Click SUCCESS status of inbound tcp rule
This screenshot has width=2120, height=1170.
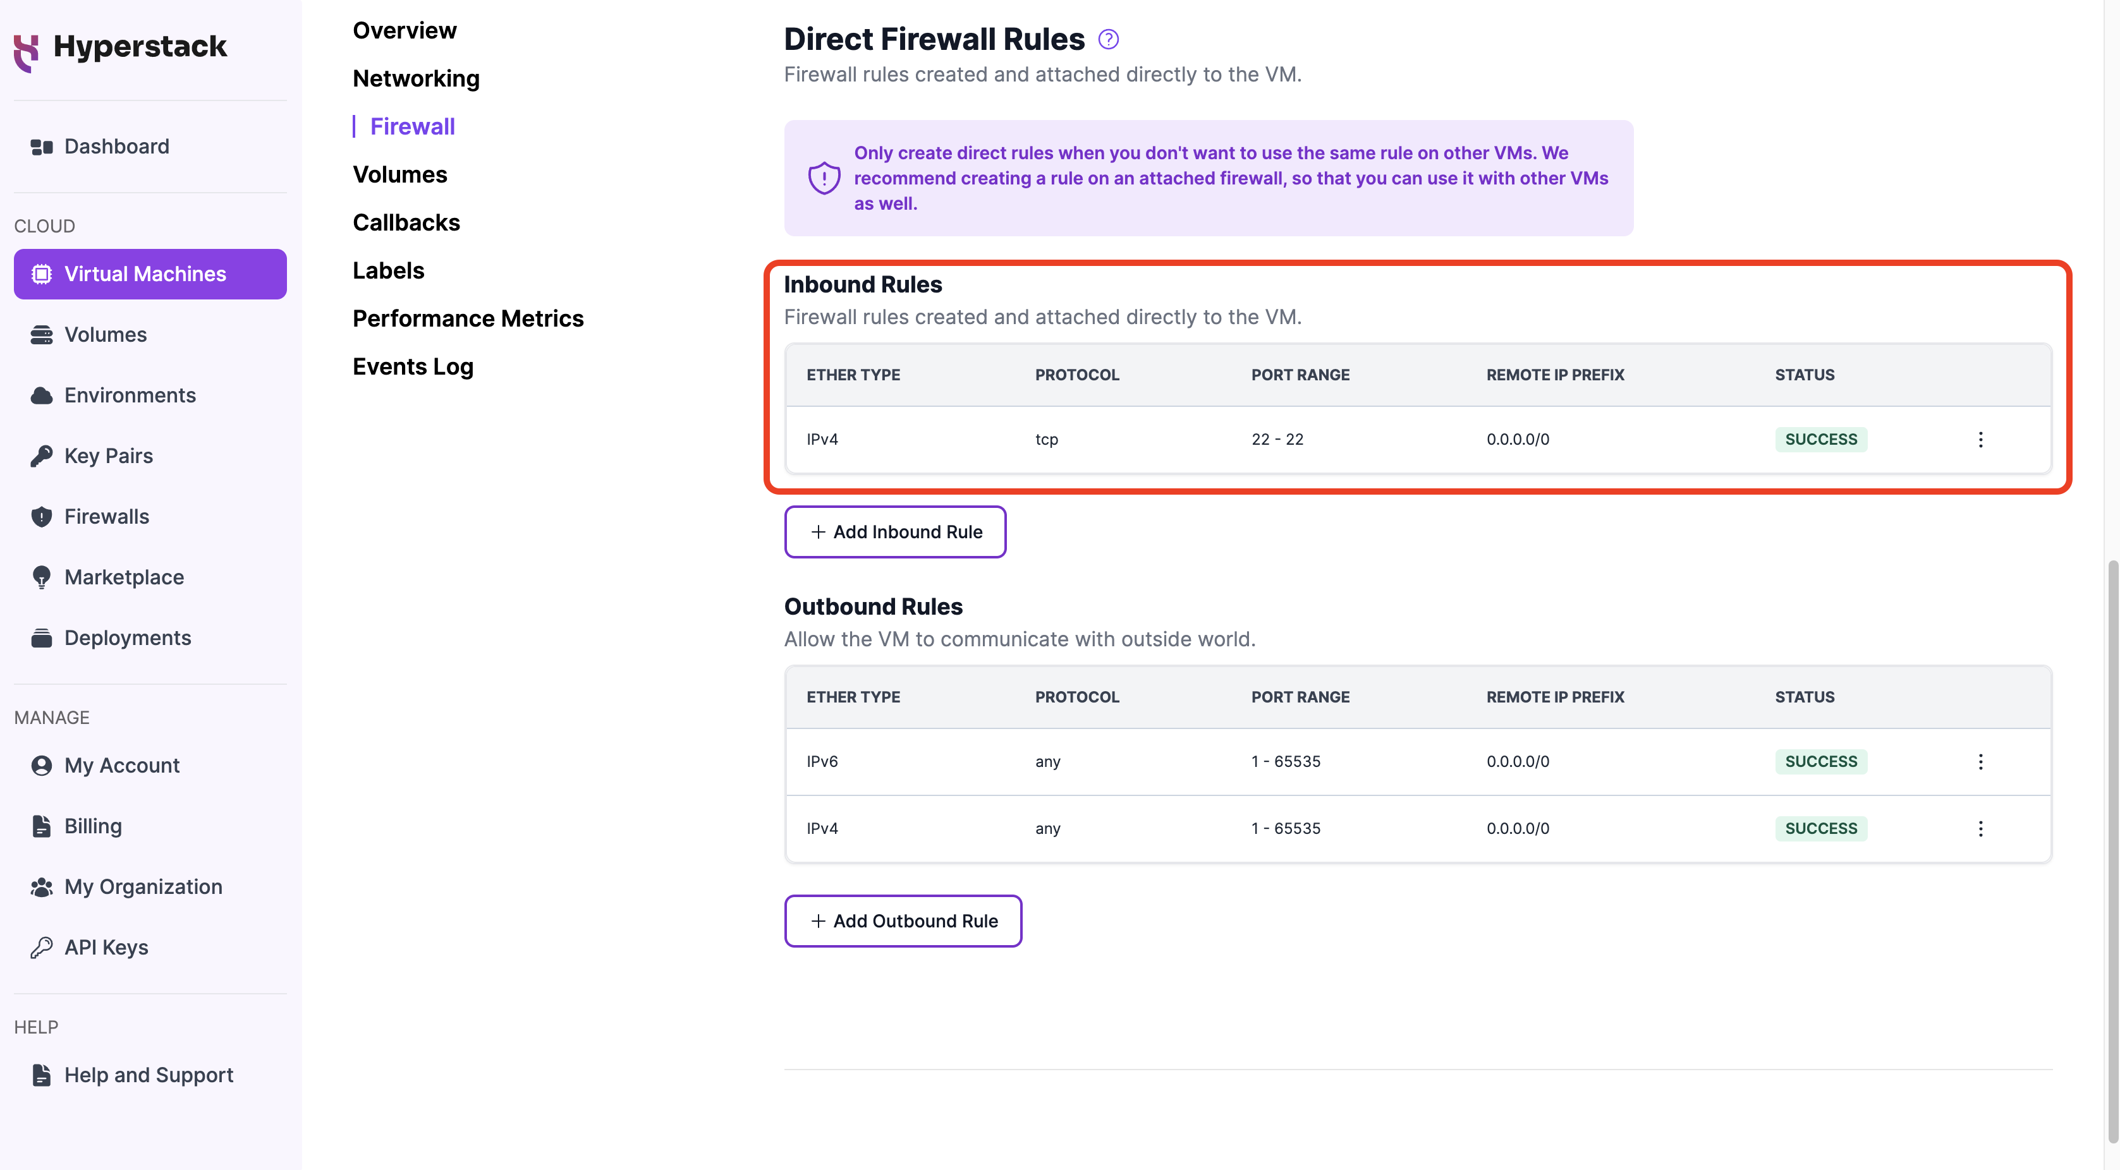(1820, 439)
